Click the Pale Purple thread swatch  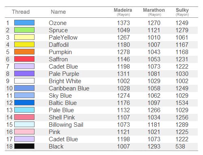tap(24, 73)
